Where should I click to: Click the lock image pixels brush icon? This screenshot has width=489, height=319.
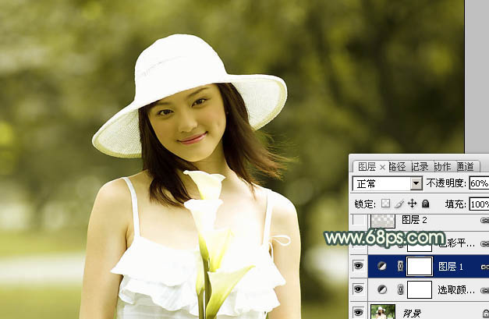[398, 204]
